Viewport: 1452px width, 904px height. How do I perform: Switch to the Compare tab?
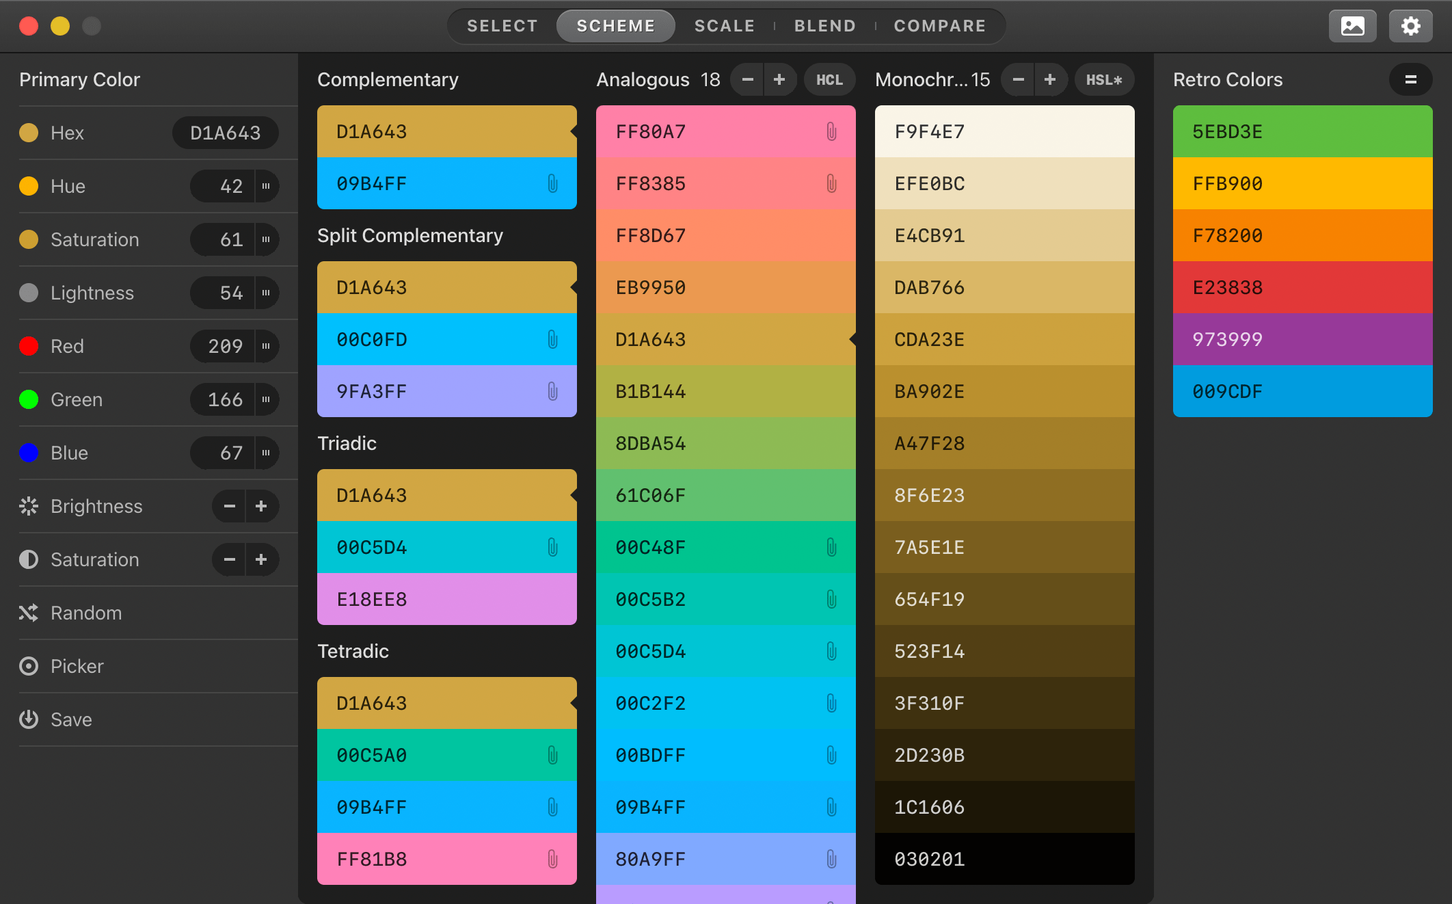940,26
